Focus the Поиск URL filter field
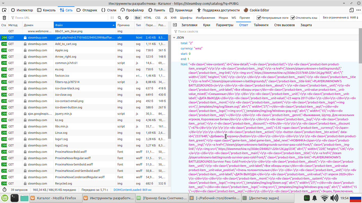 58,18
